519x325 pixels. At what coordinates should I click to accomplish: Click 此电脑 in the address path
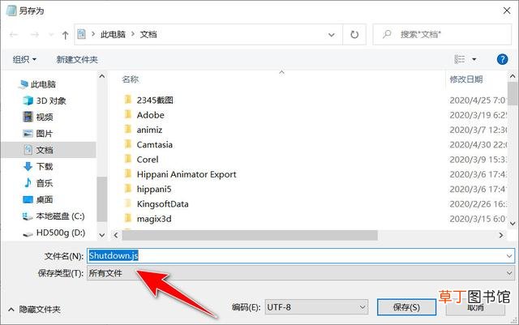point(113,34)
